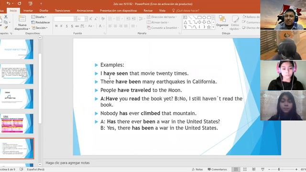Image resolution: width=306 pixels, height=172 pixels.
Task: Click the clear formatting icon
Action: point(103,19)
